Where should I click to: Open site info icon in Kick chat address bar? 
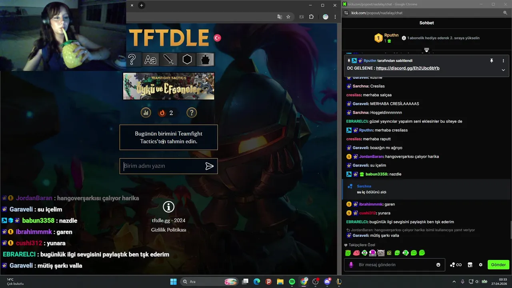[x=346, y=13]
